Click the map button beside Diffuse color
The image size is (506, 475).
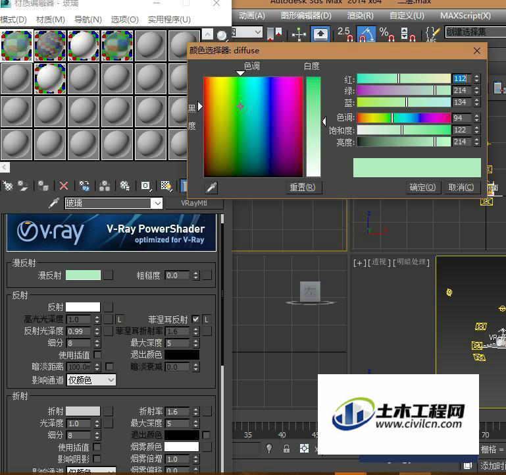108,275
